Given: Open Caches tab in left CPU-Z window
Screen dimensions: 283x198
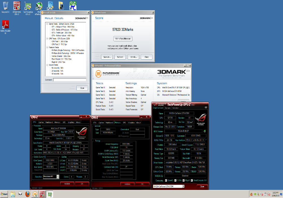Looking at the screenshot, I should tap(41, 122).
